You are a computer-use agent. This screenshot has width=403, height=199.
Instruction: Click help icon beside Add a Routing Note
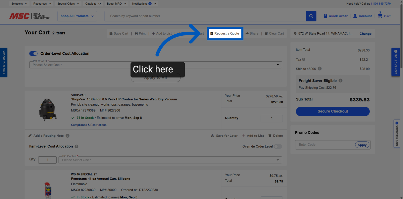pyautogui.click(x=68, y=136)
